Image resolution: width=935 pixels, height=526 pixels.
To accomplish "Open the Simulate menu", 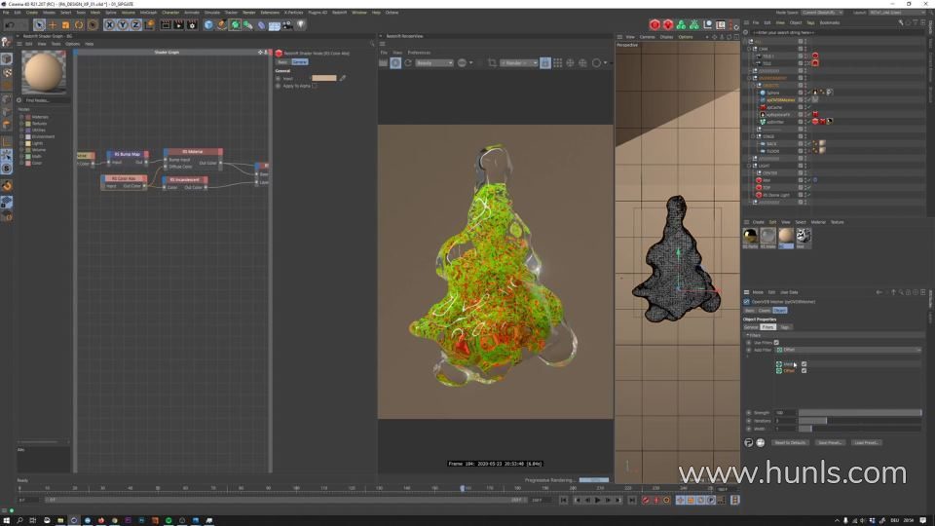I will pyautogui.click(x=211, y=12).
